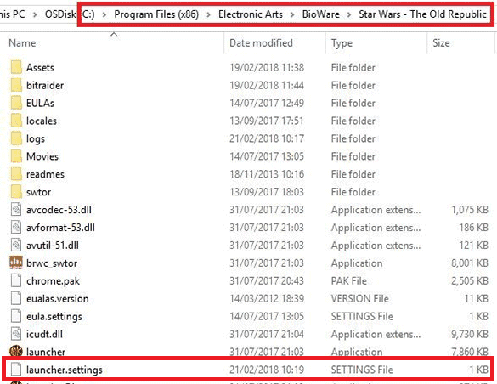The height and width of the screenshot is (384, 497).
Task: Click launcher.settings date 21/02/2018 10:19
Action: (x=267, y=370)
